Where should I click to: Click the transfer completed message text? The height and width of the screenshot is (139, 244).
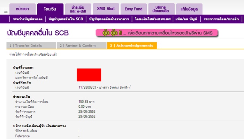click(x=33, y=55)
